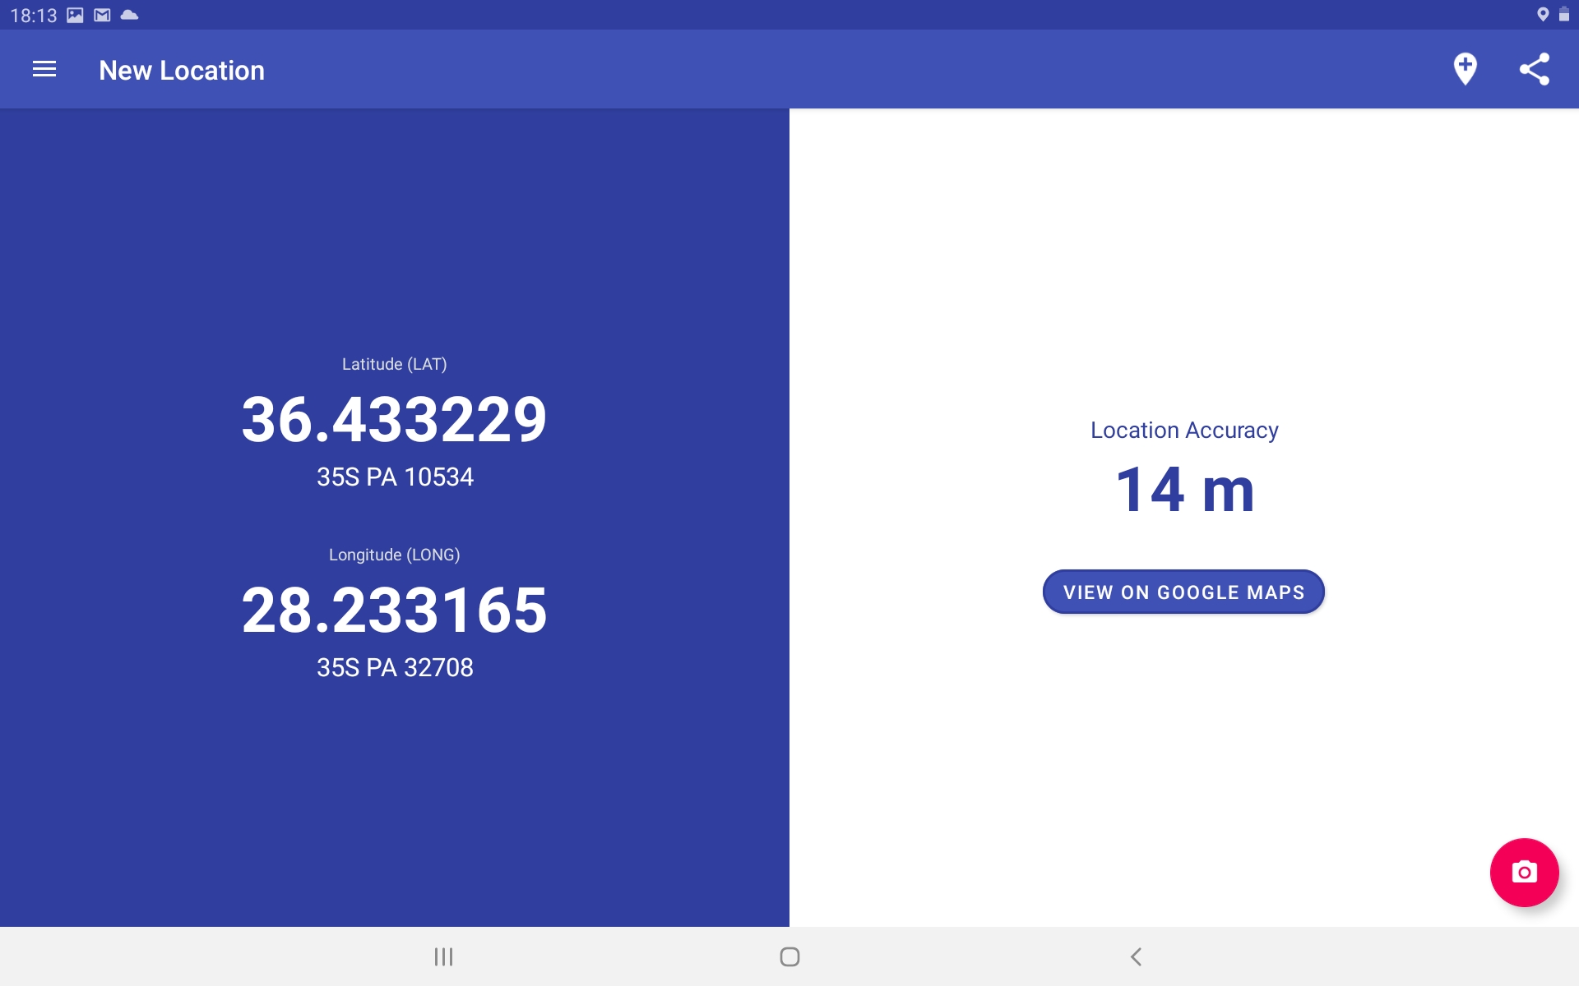Tap the Android home button
Screen dimensions: 1579x986
tap(789, 956)
